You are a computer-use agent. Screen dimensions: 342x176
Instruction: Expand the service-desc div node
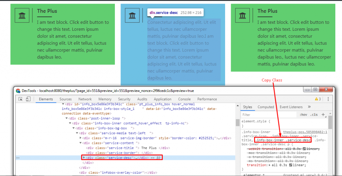tap(84, 157)
